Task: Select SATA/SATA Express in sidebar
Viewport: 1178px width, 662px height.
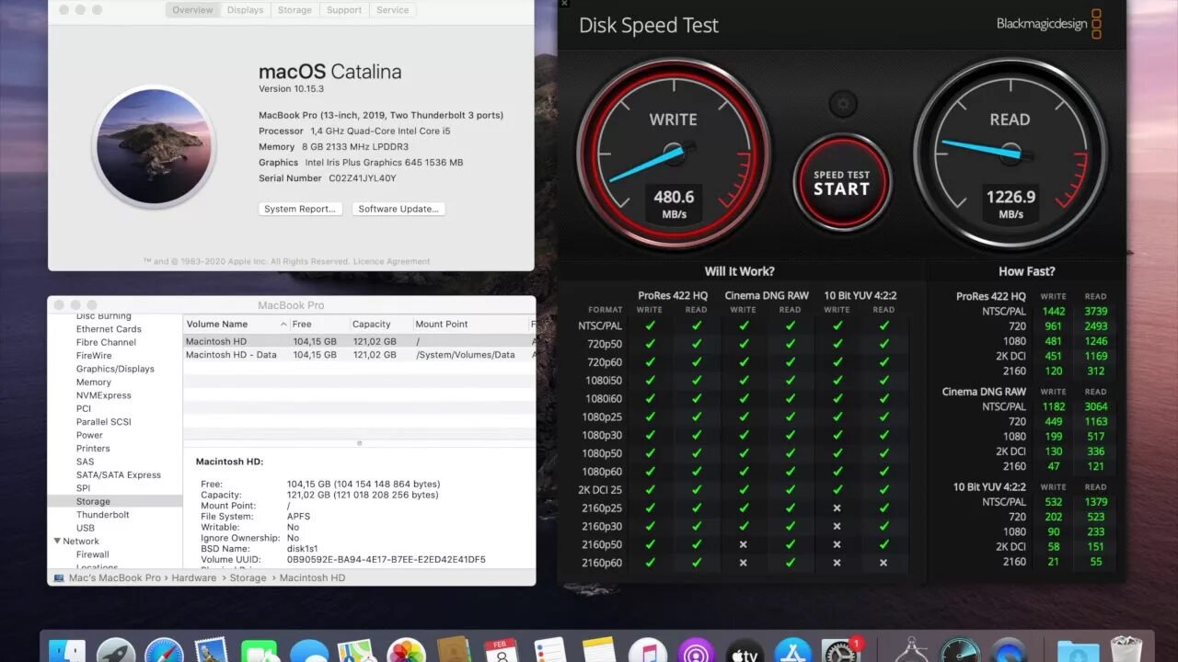Action: [119, 475]
